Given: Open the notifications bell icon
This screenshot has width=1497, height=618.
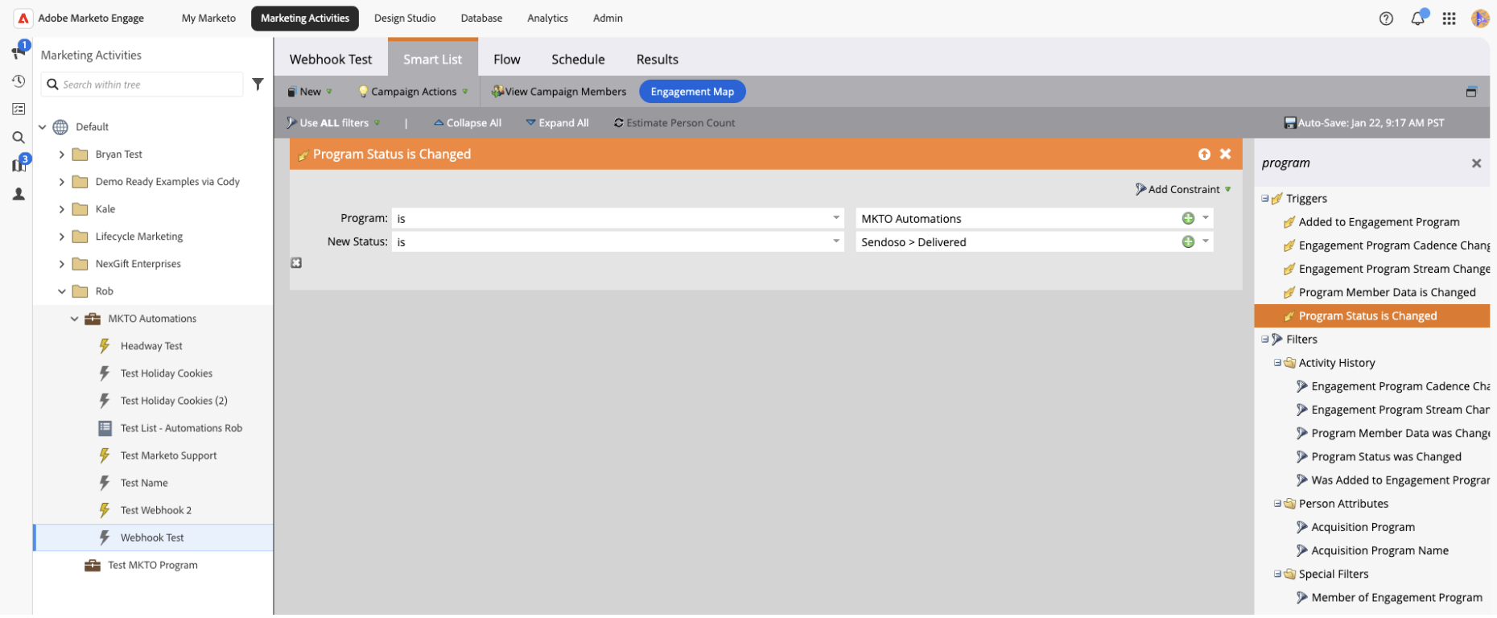Looking at the screenshot, I should click(x=1418, y=19).
